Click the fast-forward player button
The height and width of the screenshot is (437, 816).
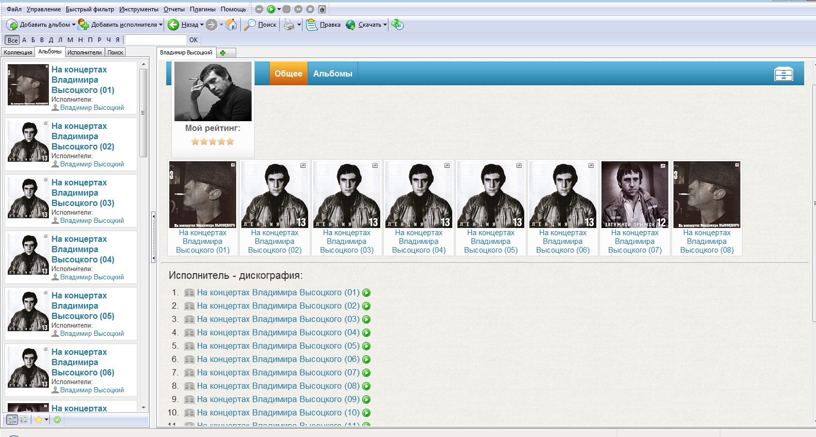(x=298, y=9)
